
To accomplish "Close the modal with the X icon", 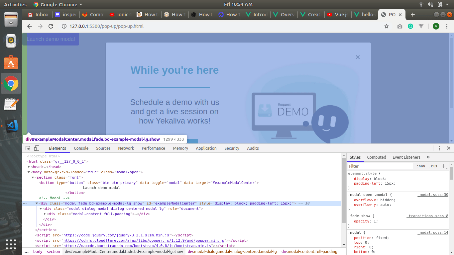I will 358,57.
